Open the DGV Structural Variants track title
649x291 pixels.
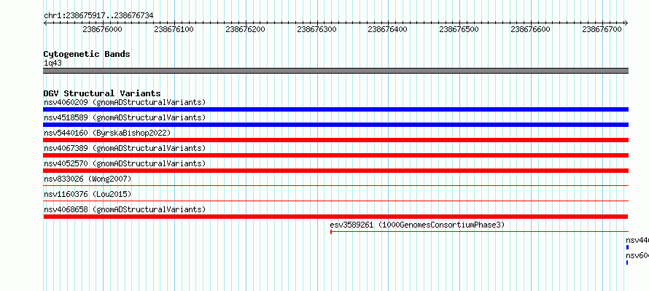tap(102, 93)
